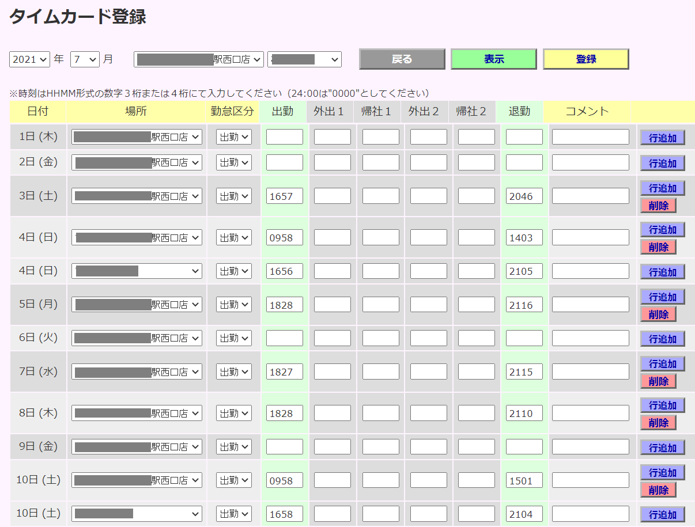Click 行追加 for 1日(木)
The width and height of the screenshot is (695, 527).
point(662,137)
